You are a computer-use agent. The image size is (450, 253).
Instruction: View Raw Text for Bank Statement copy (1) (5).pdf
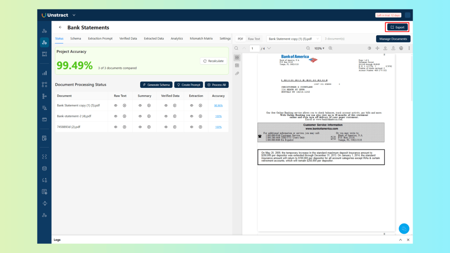coord(116,105)
